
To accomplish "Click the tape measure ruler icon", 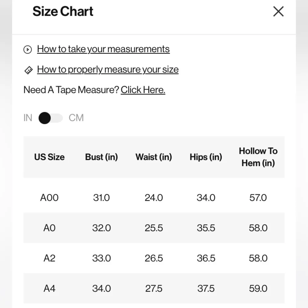I will (28, 70).
